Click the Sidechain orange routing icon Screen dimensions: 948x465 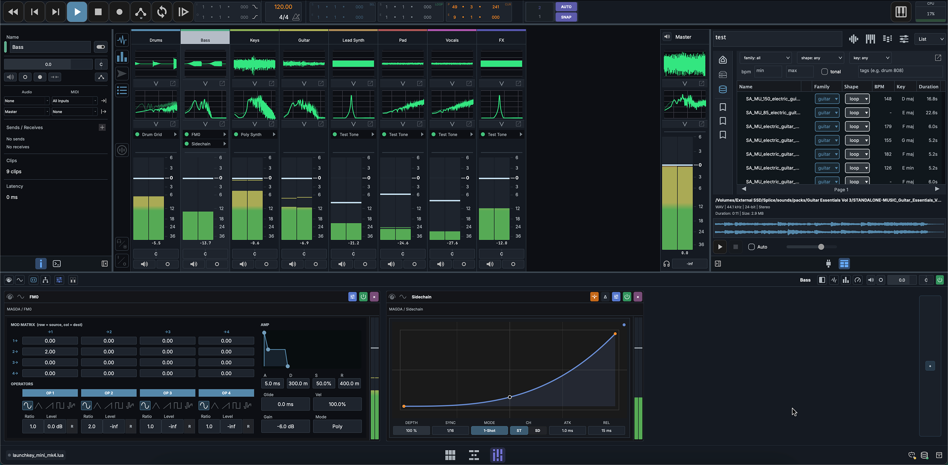click(594, 297)
